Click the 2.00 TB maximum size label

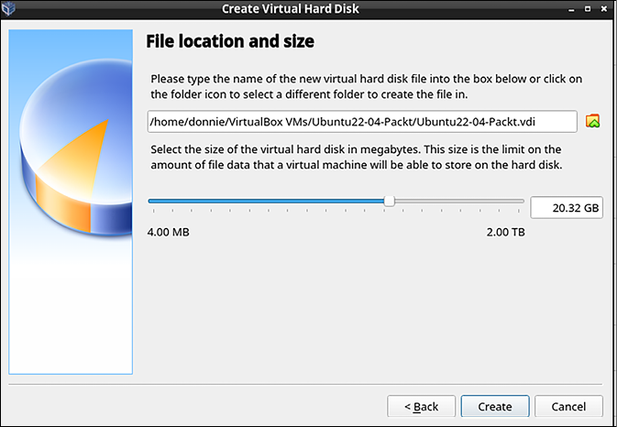pos(506,232)
